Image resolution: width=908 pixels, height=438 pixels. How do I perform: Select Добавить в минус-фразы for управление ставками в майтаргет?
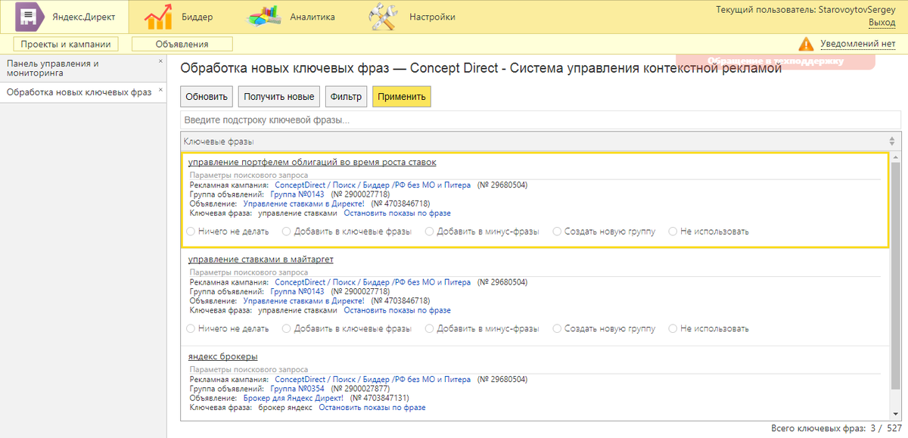[430, 328]
